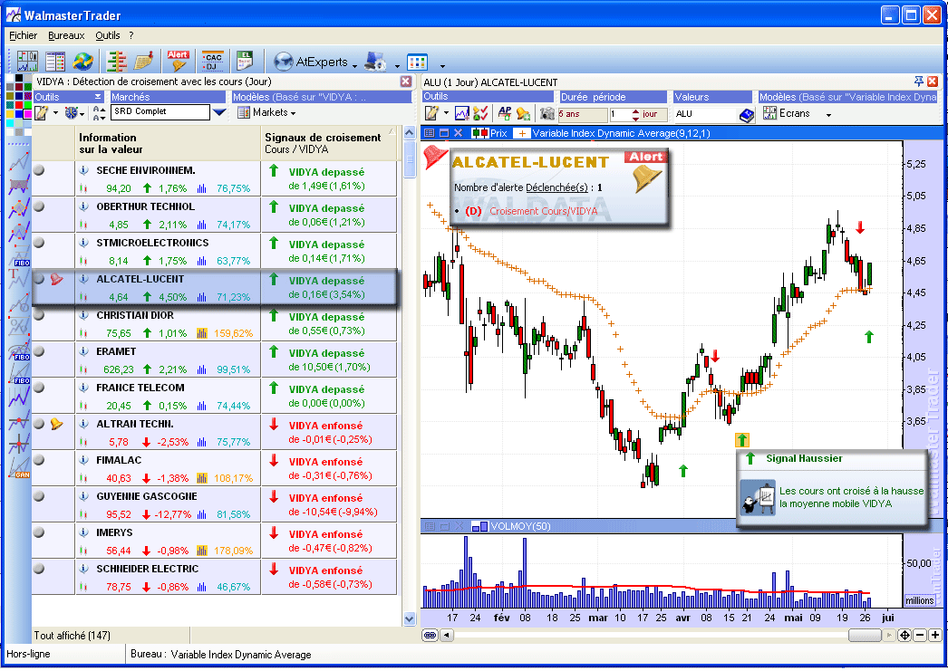Click the globe refresh toolbar icon
Screen dimensions: 948x671
[82, 61]
